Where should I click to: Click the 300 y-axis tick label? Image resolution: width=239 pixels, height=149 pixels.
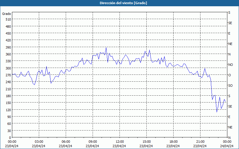click(x=8, y=68)
